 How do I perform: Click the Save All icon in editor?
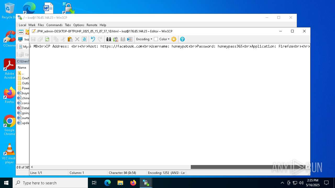(x=40, y=39)
